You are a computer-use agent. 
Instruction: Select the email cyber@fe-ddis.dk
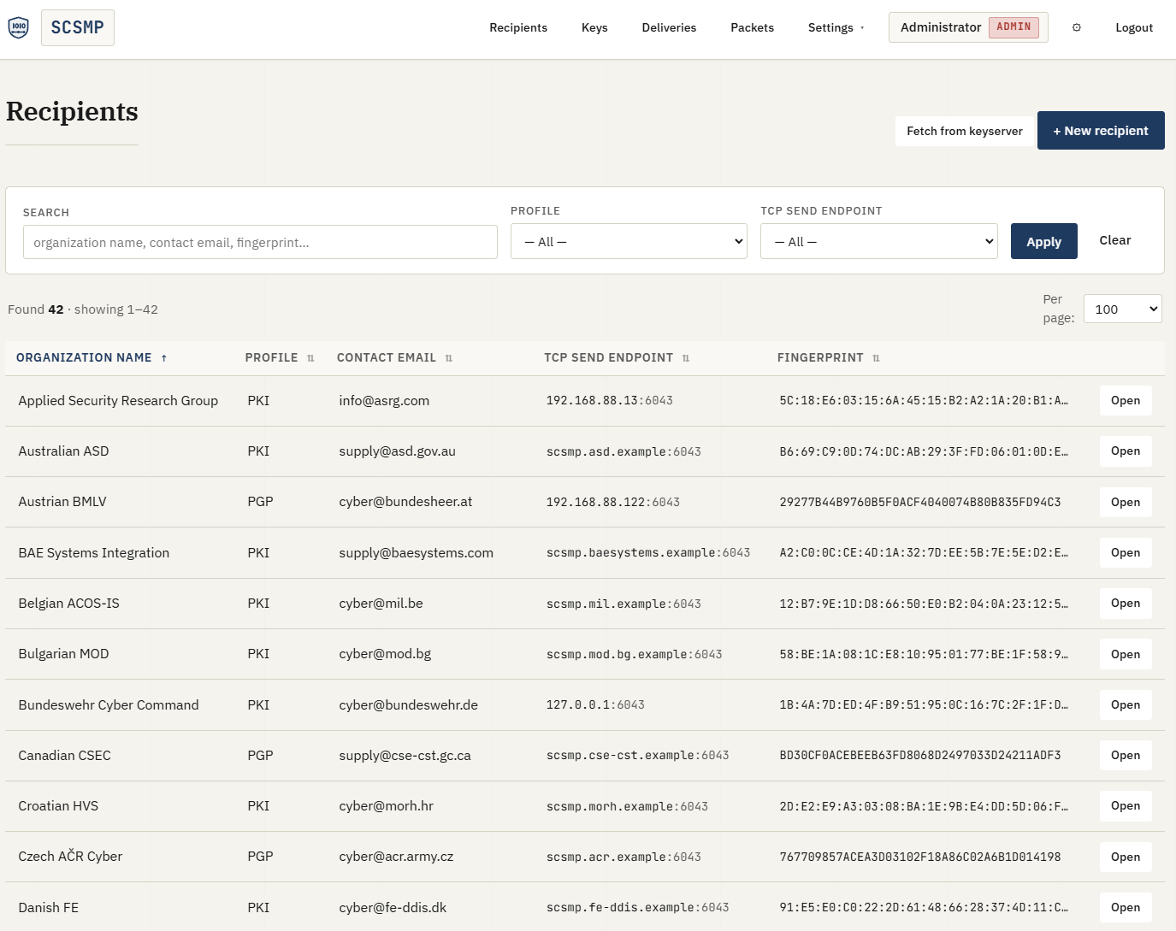[393, 907]
